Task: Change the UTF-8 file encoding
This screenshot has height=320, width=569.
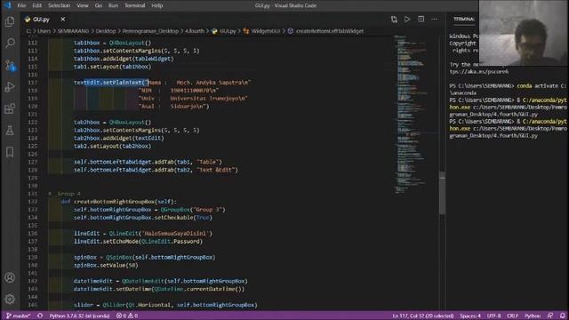Action: tap(494, 316)
